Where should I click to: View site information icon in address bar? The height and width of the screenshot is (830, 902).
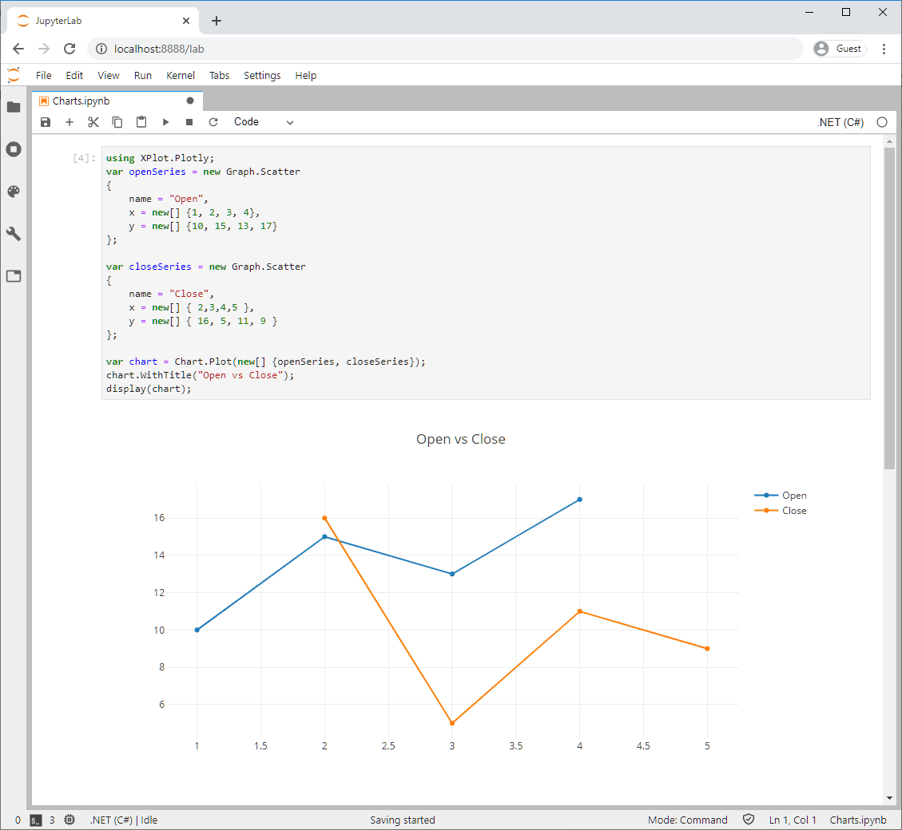tap(101, 49)
